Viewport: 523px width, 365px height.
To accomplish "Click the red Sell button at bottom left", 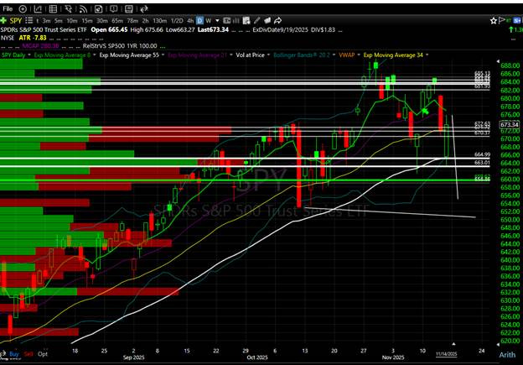I will [28, 353].
